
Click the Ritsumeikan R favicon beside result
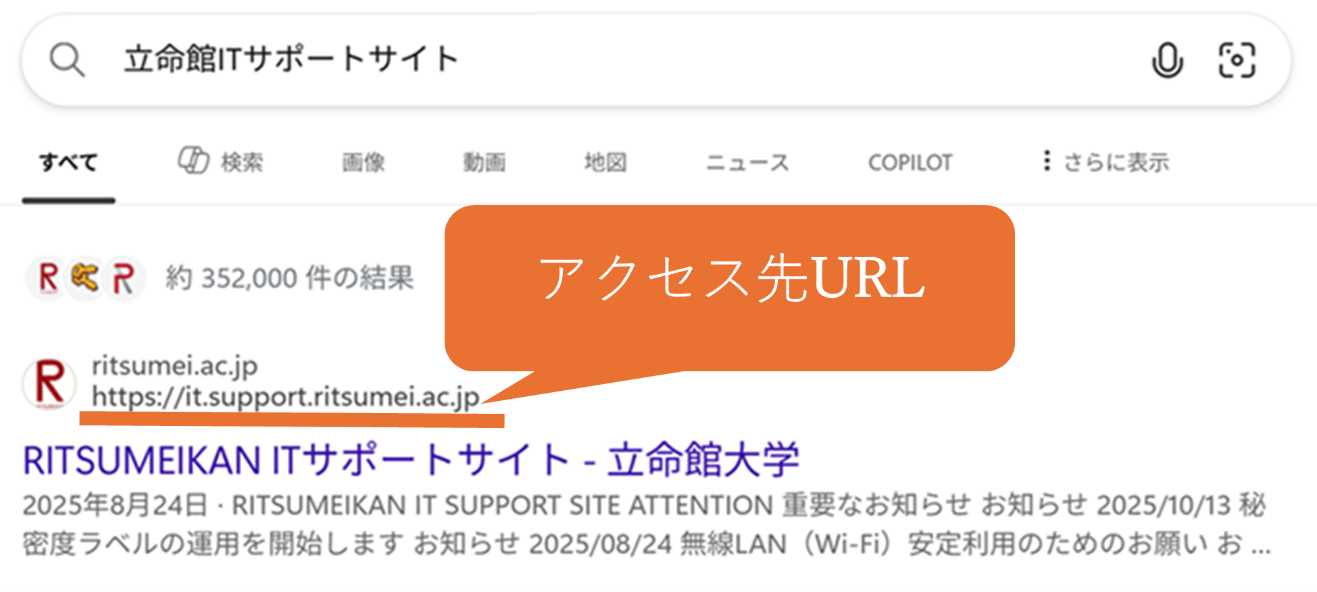pos(49,383)
